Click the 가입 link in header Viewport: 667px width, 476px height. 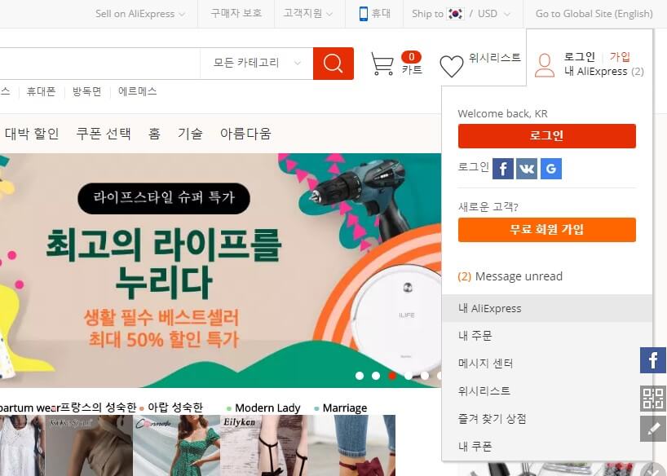[620, 56]
